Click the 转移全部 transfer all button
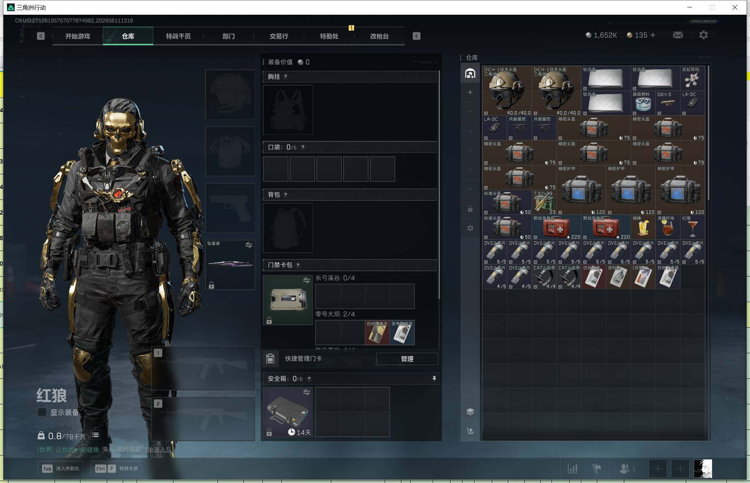This screenshot has width=750, height=483. [116, 468]
